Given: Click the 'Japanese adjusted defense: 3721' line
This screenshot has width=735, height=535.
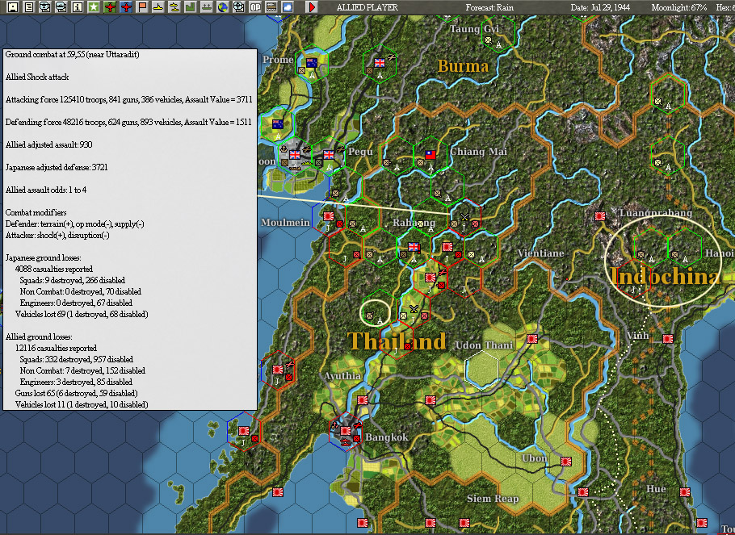Looking at the screenshot, I should (x=57, y=167).
